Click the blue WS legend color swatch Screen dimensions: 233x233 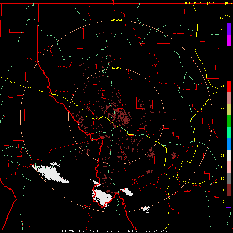point(229,144)
